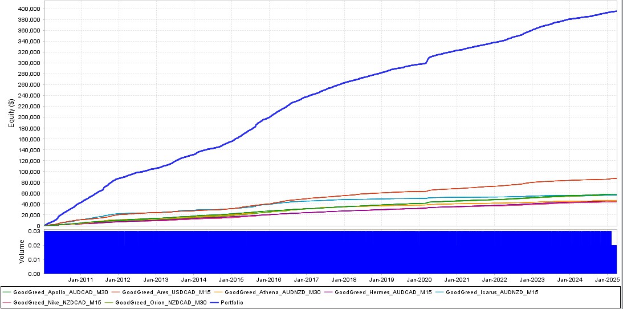Click the Jan-2022 date label
The image size is (623, 309).
494,279
